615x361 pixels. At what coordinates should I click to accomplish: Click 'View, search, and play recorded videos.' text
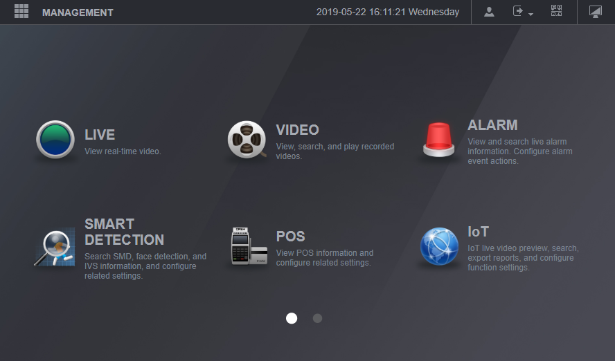coord(335,151)
